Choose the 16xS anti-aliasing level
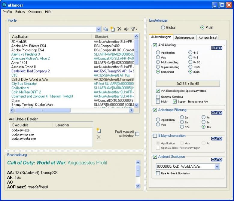 [190, 67]
